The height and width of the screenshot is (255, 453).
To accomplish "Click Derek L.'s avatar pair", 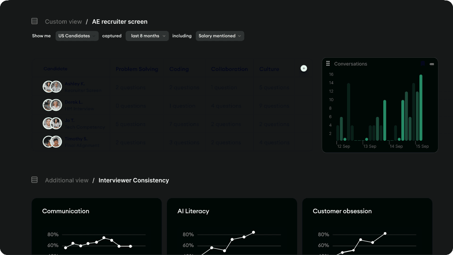I will coord(52,105).
